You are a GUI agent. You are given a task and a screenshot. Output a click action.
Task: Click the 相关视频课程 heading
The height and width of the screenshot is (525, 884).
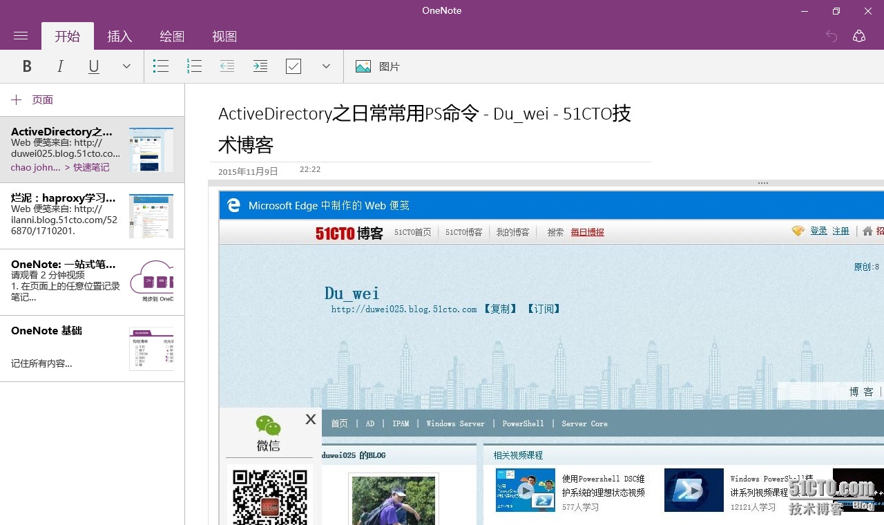(518, 455)
